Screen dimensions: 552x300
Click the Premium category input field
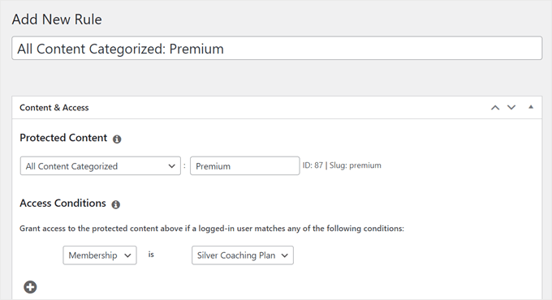245,166
